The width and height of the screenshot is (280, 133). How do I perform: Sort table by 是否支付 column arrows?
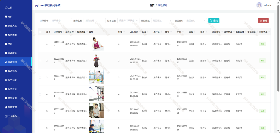246,32
